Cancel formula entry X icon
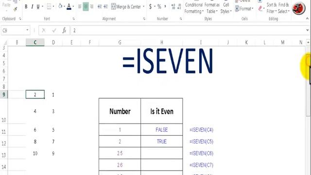Viewport: 311px width, 175px height. (44, 30)
